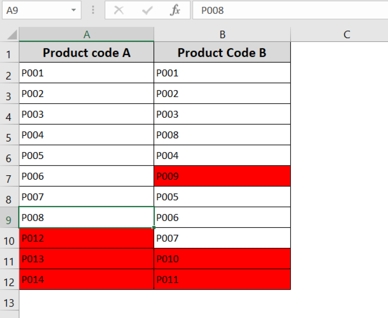Select column A header
The width and height of the screenshot is (388, 318).
coord(86,34)
